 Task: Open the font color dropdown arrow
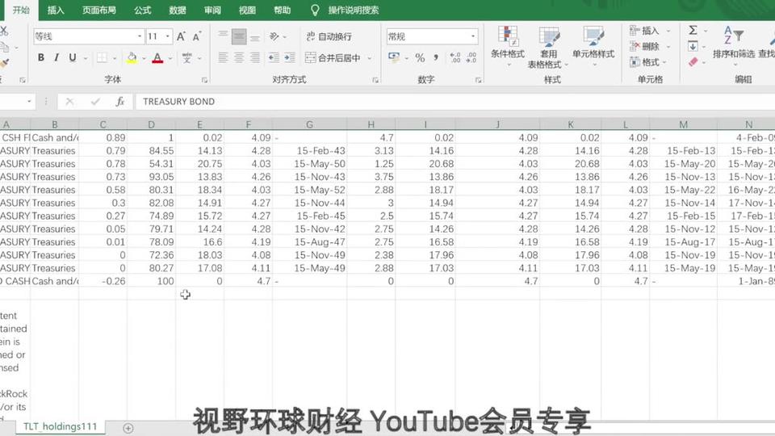[x=170, y=58]
